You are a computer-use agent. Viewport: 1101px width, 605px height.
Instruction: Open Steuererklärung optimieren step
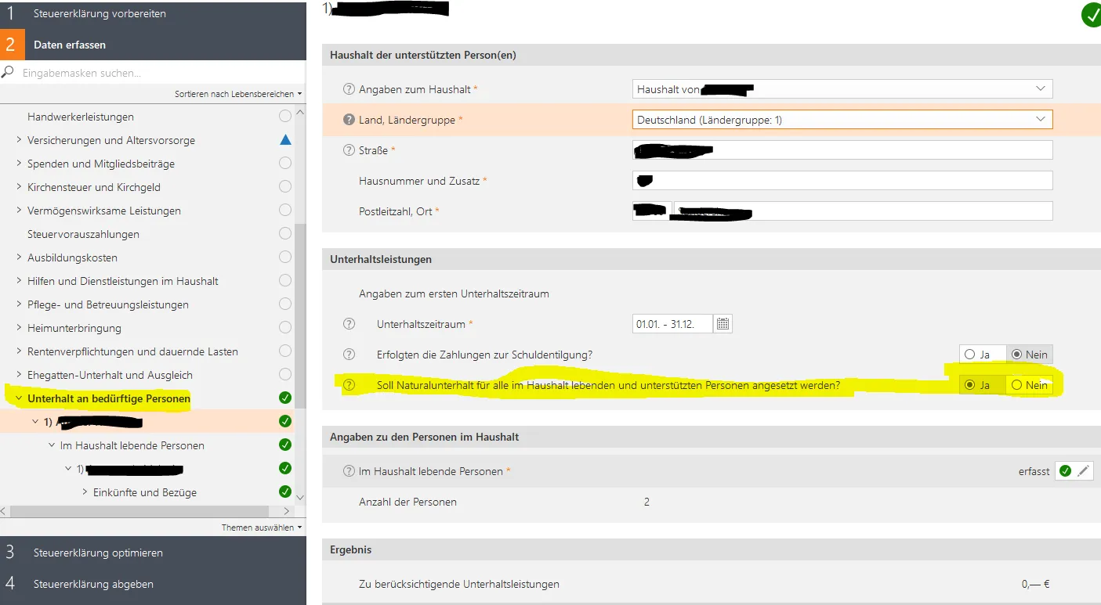[x=98, y=553]
